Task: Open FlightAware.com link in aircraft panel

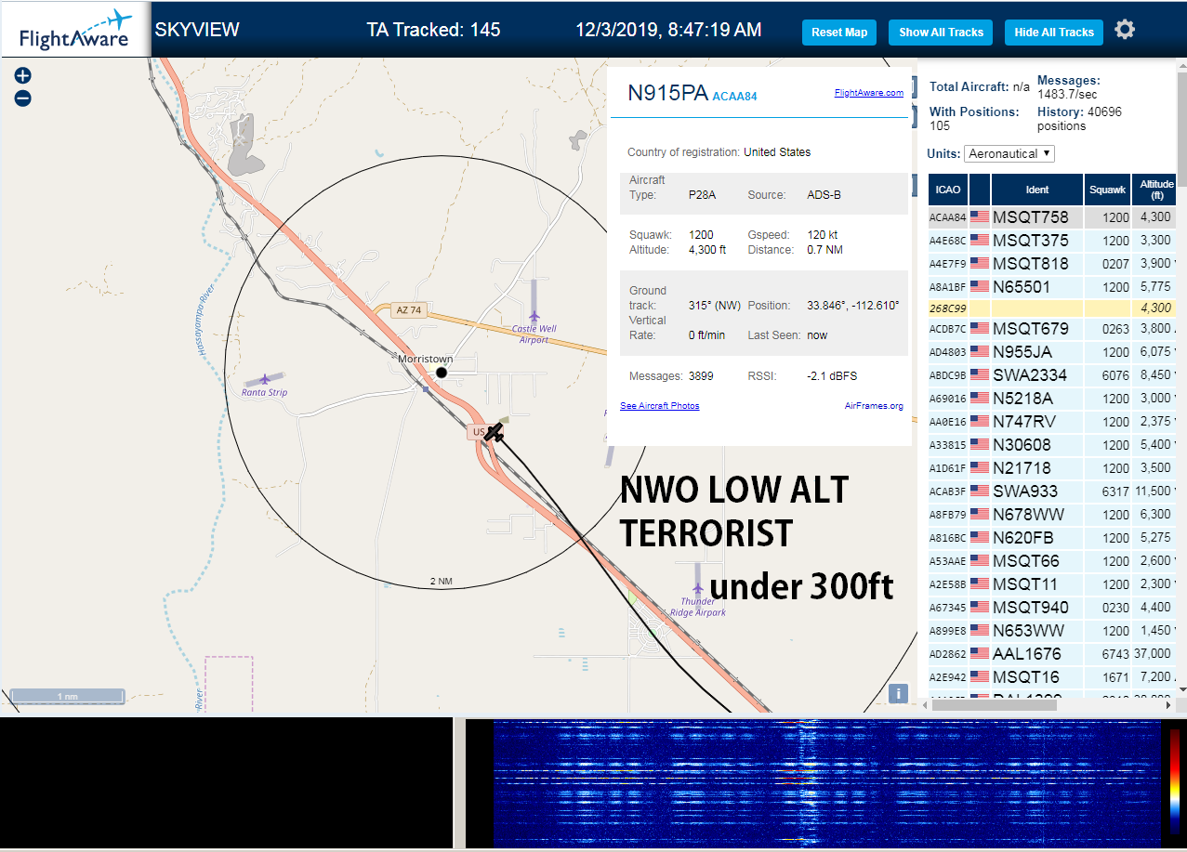Action: coord(869,93)
